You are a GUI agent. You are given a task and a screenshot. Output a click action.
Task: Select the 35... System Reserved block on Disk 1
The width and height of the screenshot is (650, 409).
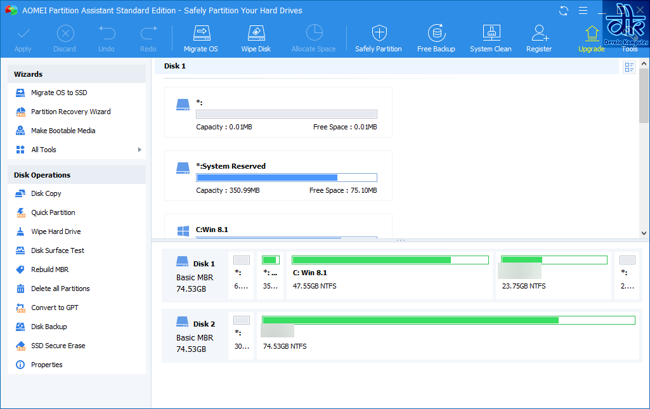[x=270, y=275]
